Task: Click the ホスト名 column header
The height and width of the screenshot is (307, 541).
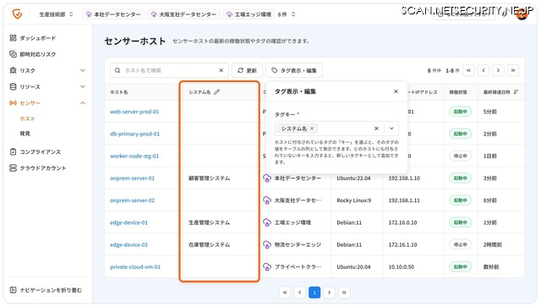Action: click(119, 92)
